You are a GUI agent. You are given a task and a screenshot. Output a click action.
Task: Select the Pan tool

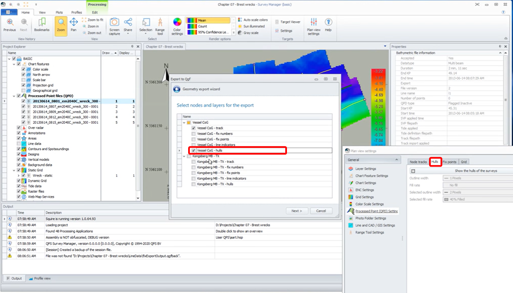coord(73,25)
